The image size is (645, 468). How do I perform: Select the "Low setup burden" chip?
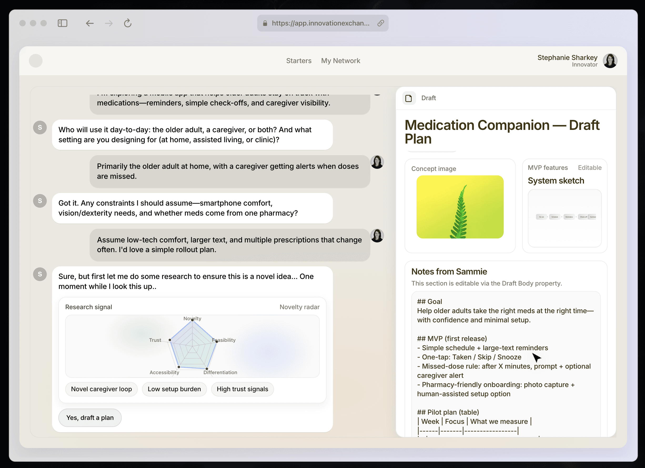click(174, 389)
